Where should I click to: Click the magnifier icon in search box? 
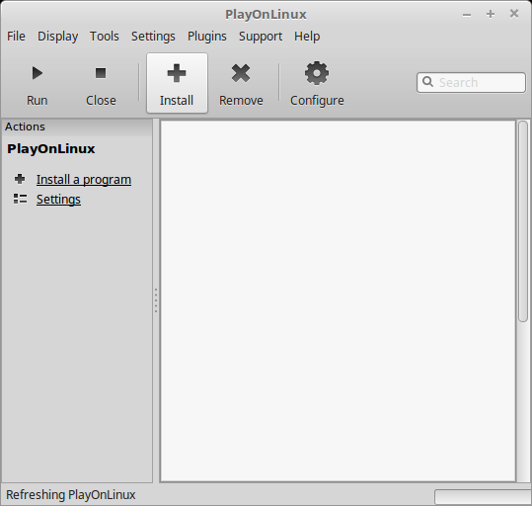(427, 82)
